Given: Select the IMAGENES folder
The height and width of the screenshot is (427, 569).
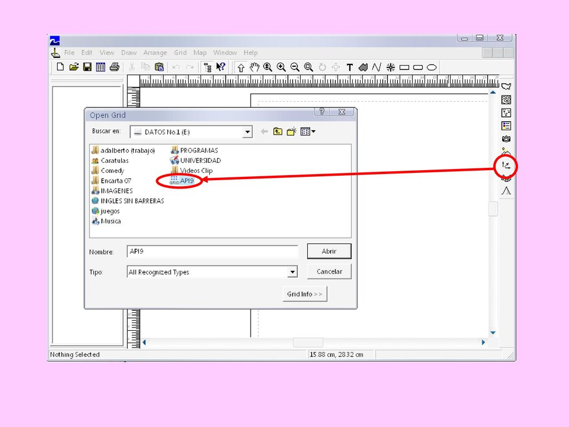Looking at the screenshot, I should [x=112, y=191].
